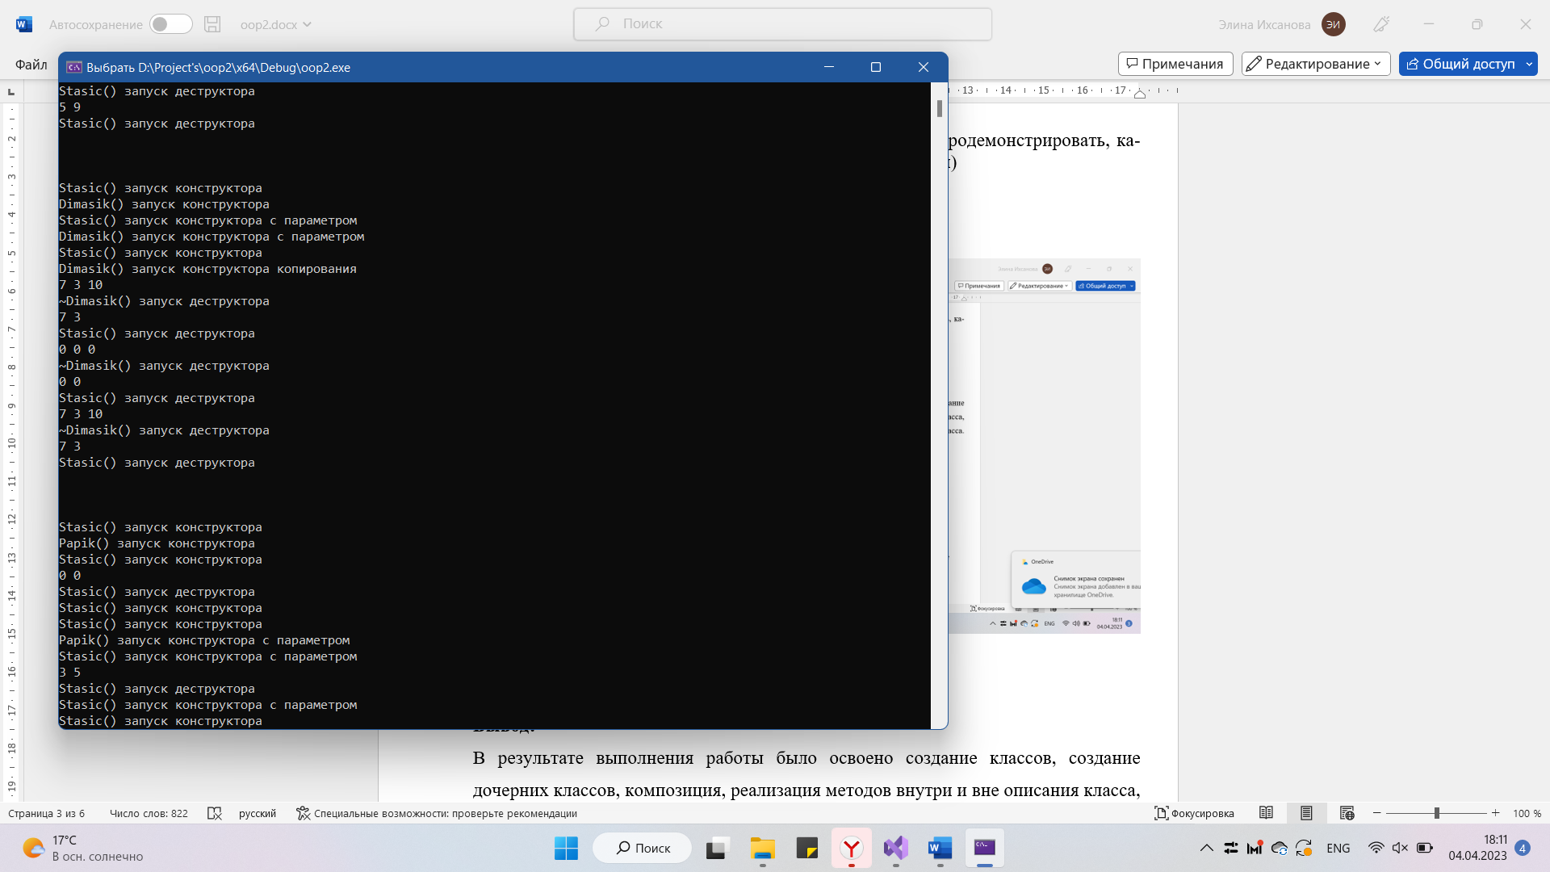Viewport: 1550px width, 872px height.
Task: Expand the Общий доступ dropdown arrow
Action: point(1529,64)
